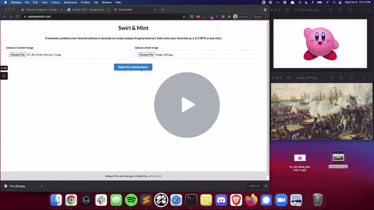This screenshot has height=210, width=374.
Task: Close the October 2021 Google Docs tab
Action: [x=109, y=10]
